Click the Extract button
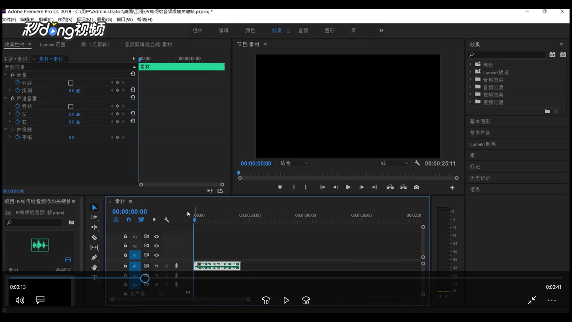Viewport: 572px width, 322px height. click(x=403, y=187)
